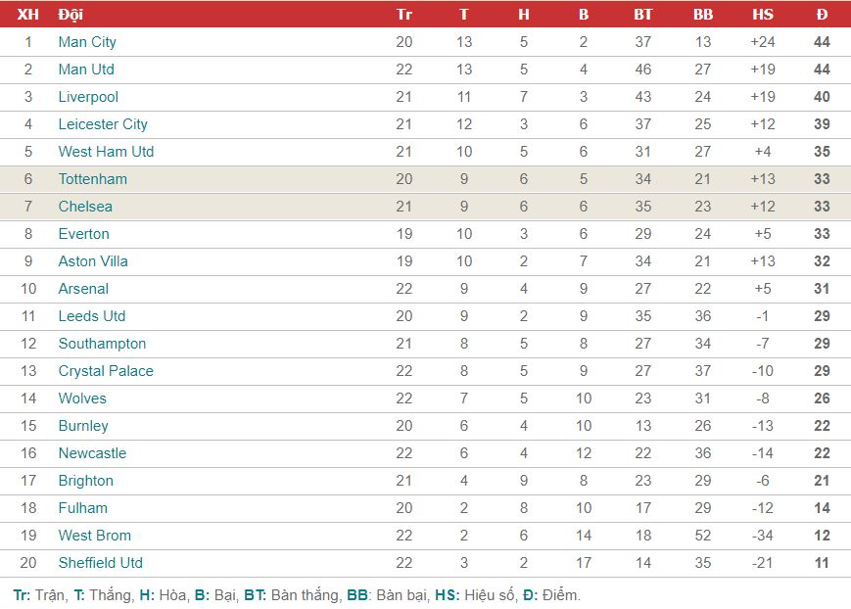Click Aston Villa in the table
The height and width of the screenshot is (609, 851).
pyautogui.click(x=93, y=261)
